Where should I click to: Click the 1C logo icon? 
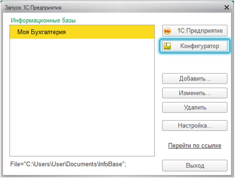click(x=167, y=31)
